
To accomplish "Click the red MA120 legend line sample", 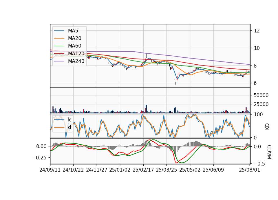I will click(59, 54).
